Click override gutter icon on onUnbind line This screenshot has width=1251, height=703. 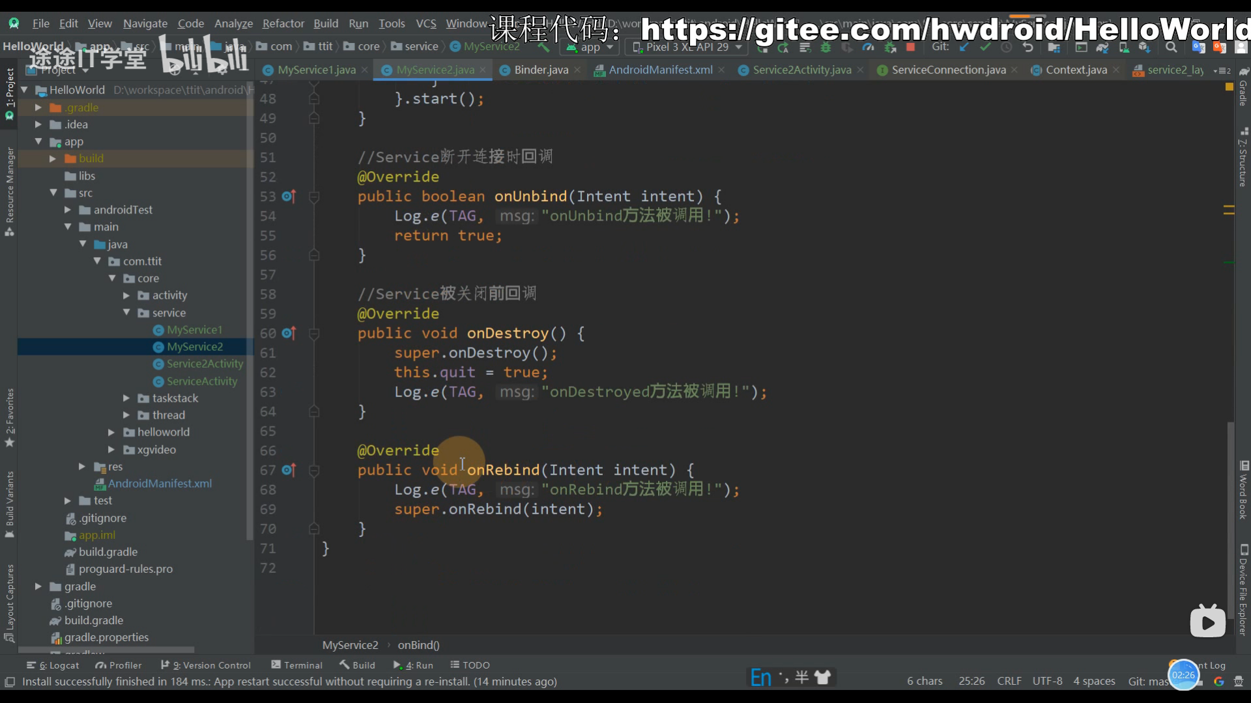click(x=289, y=196)
